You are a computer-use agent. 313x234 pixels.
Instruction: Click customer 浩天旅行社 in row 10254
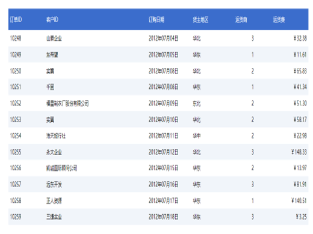(x=56, y=136)
